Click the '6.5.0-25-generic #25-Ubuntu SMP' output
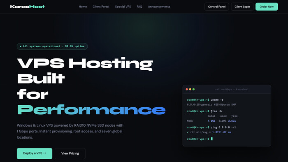The height and width of the screenshot is (162, 288). coord(211,104)
